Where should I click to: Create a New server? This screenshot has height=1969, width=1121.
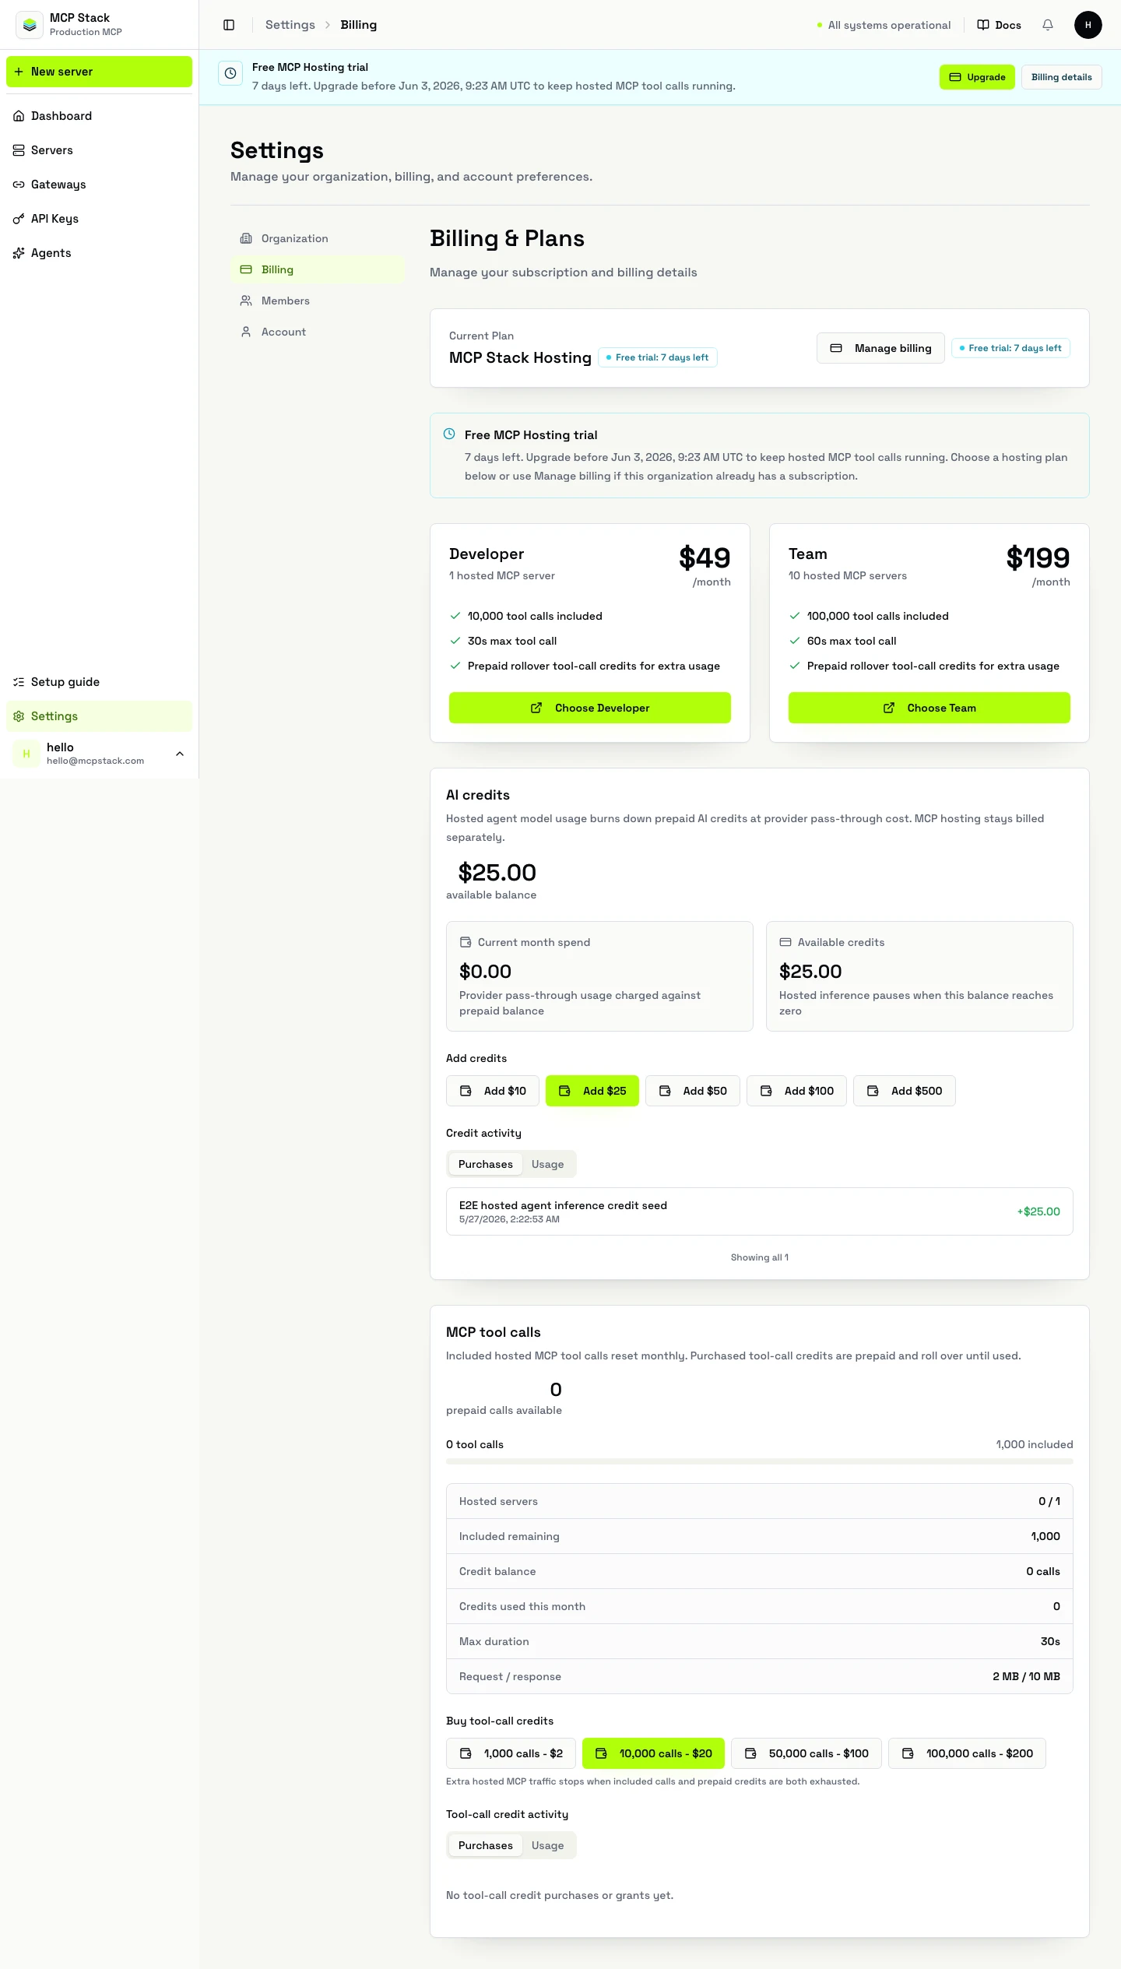click(99, 72)
